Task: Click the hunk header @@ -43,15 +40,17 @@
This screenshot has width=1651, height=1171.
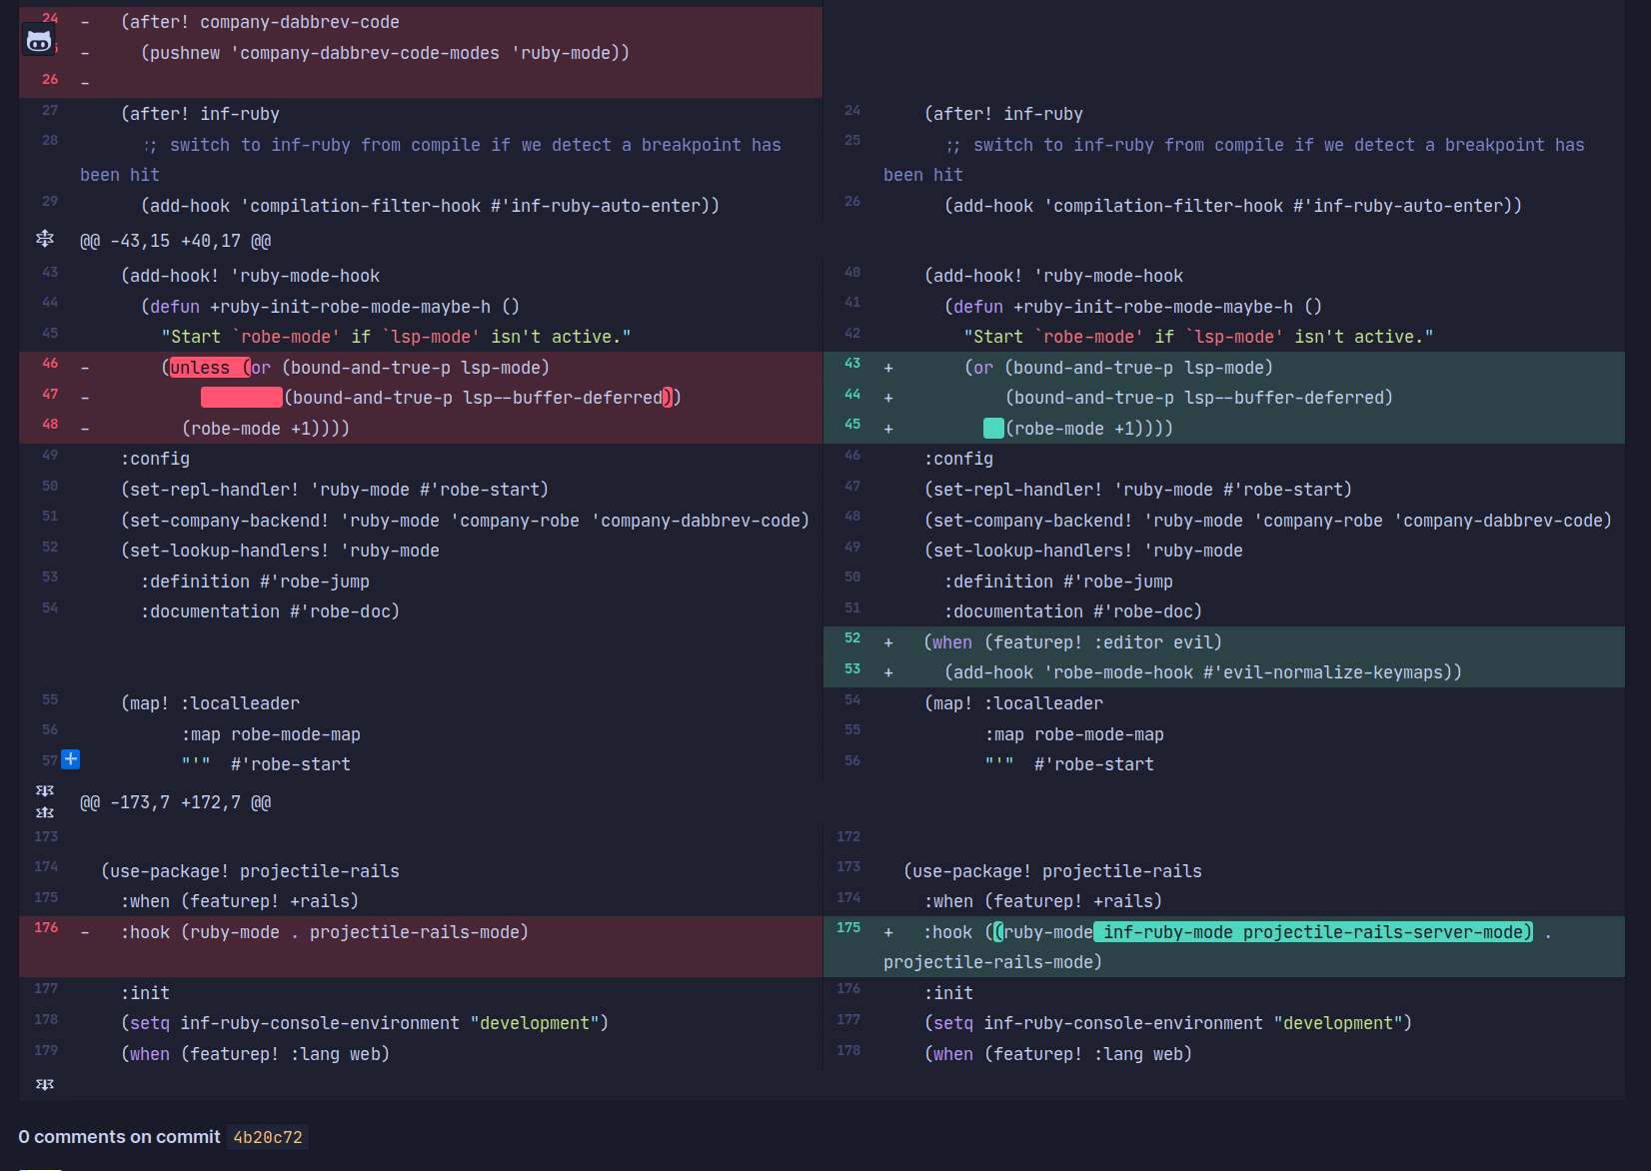Action: click(x=174, y=240)
